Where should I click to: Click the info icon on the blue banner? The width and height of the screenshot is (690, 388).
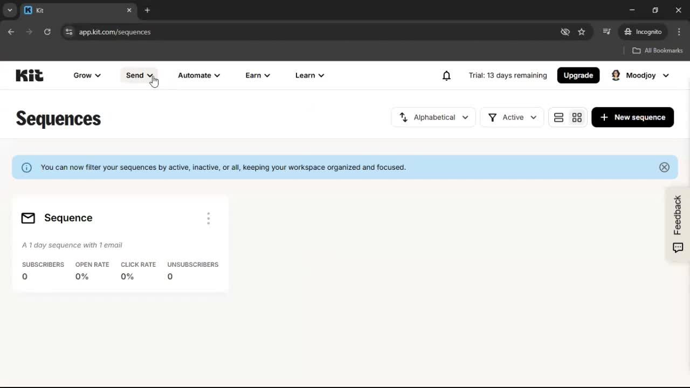[x=26, y=167]
